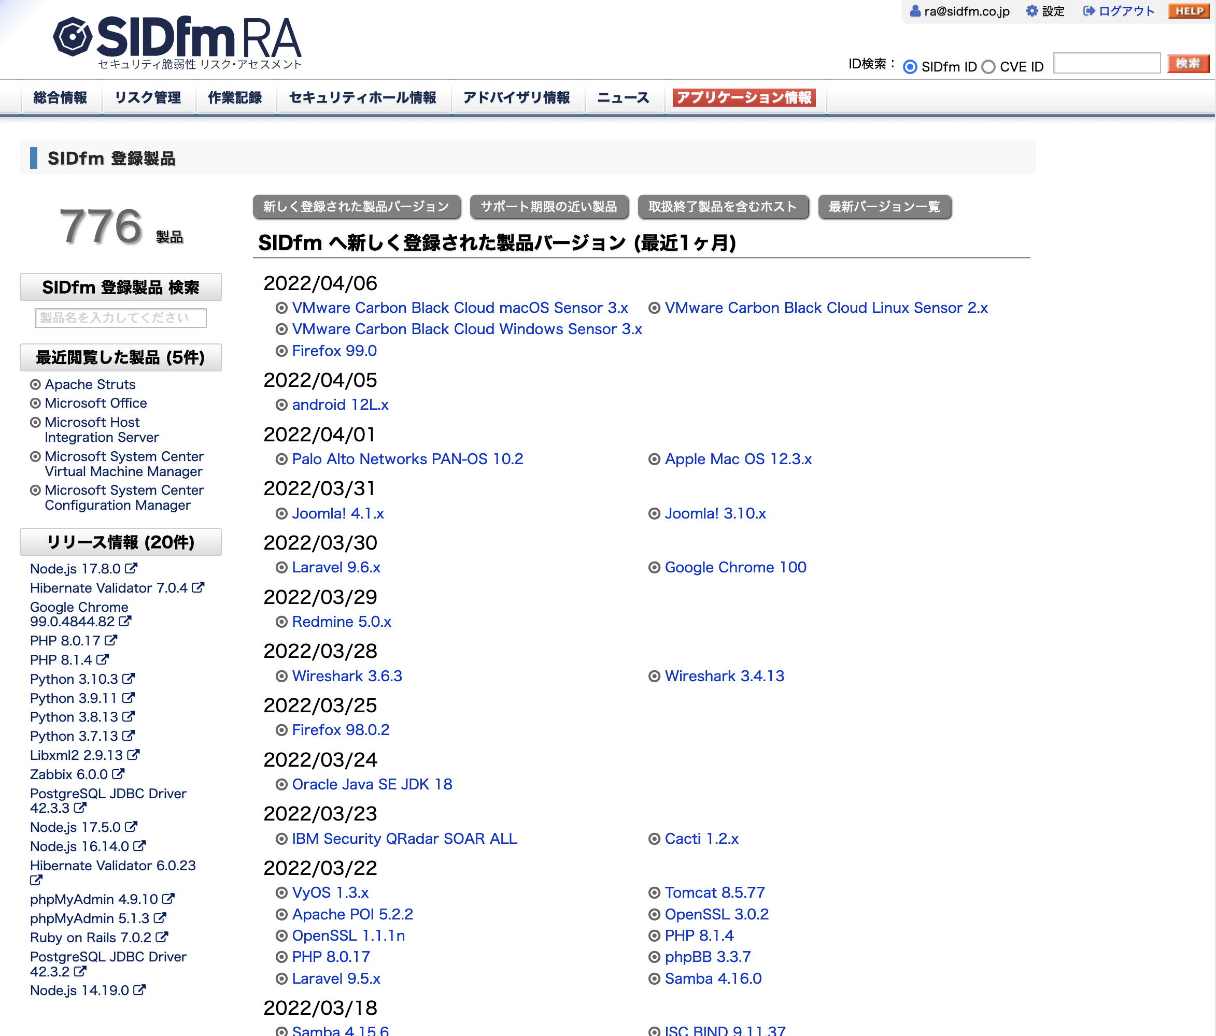Open the Laravel 9.6.x product link

pos(336,567)
